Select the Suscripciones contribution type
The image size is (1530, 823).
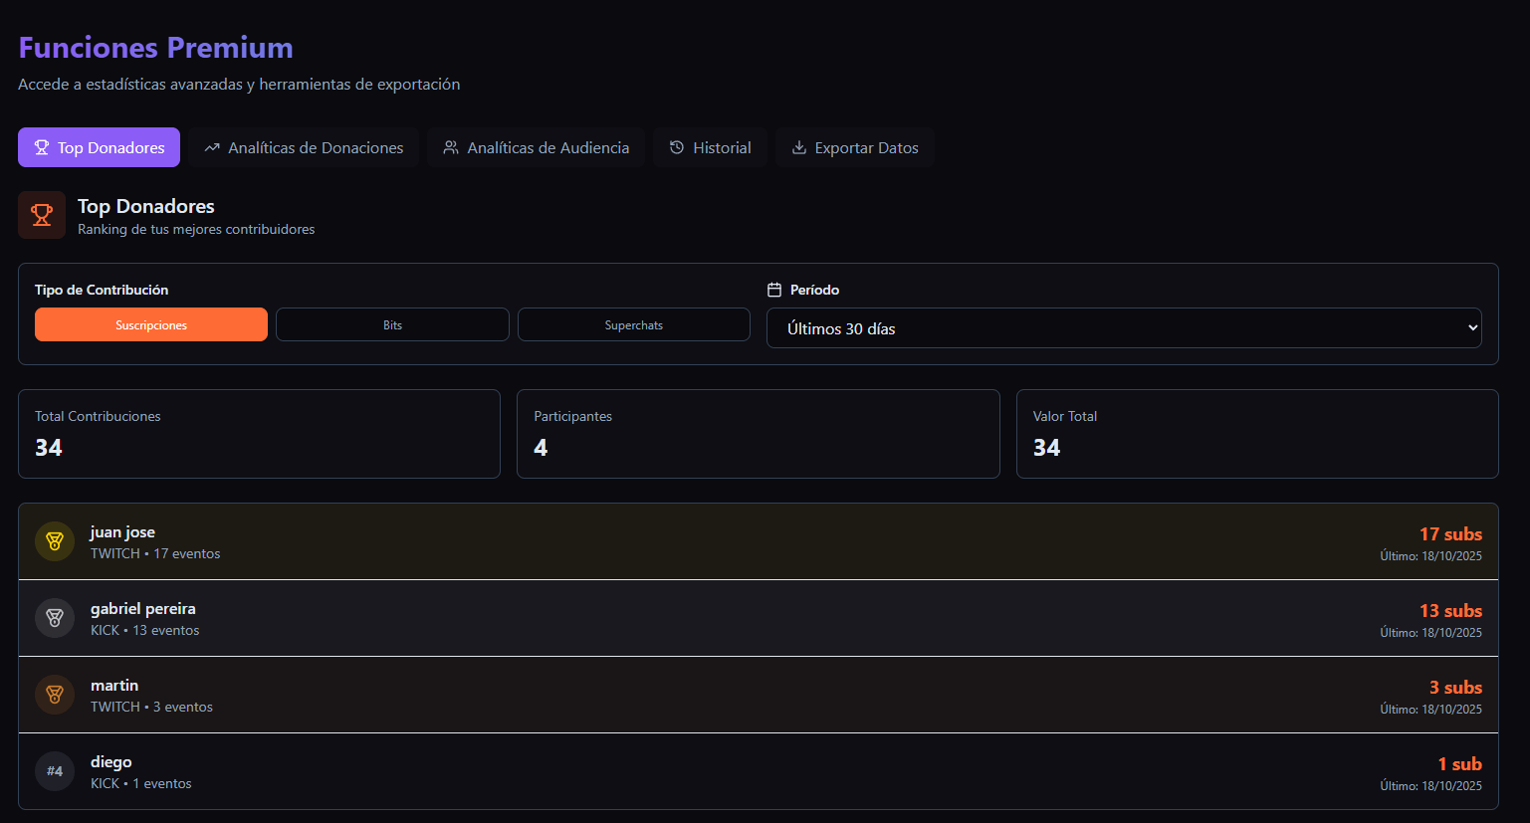[x=151, y=324]
